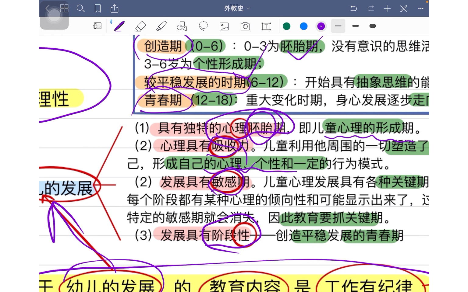
Task: Click the text 抽象思维
Action: point(382,82)
